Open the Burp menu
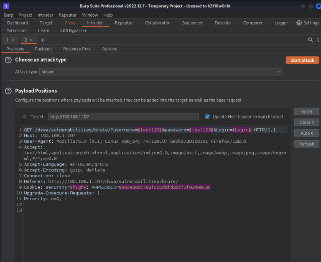 point(9,15)
